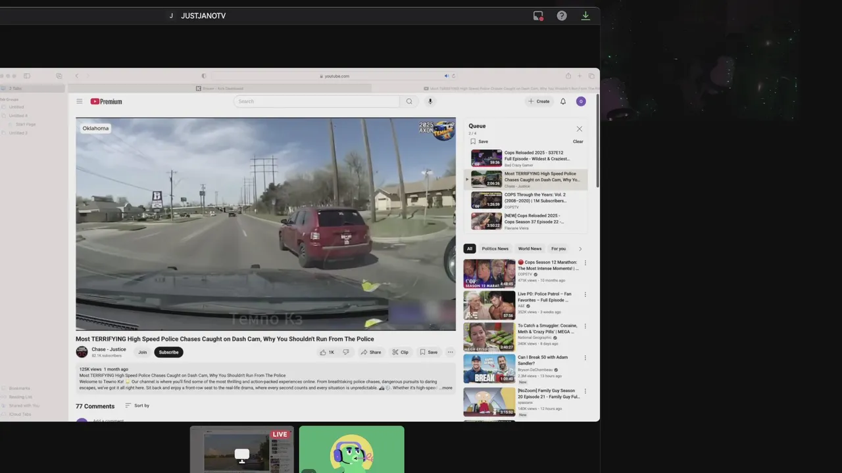This screenshot has width=842, height=473.
Task: Open To Catch a Smuggler thumbnail
Action: [x=489, y=336]
